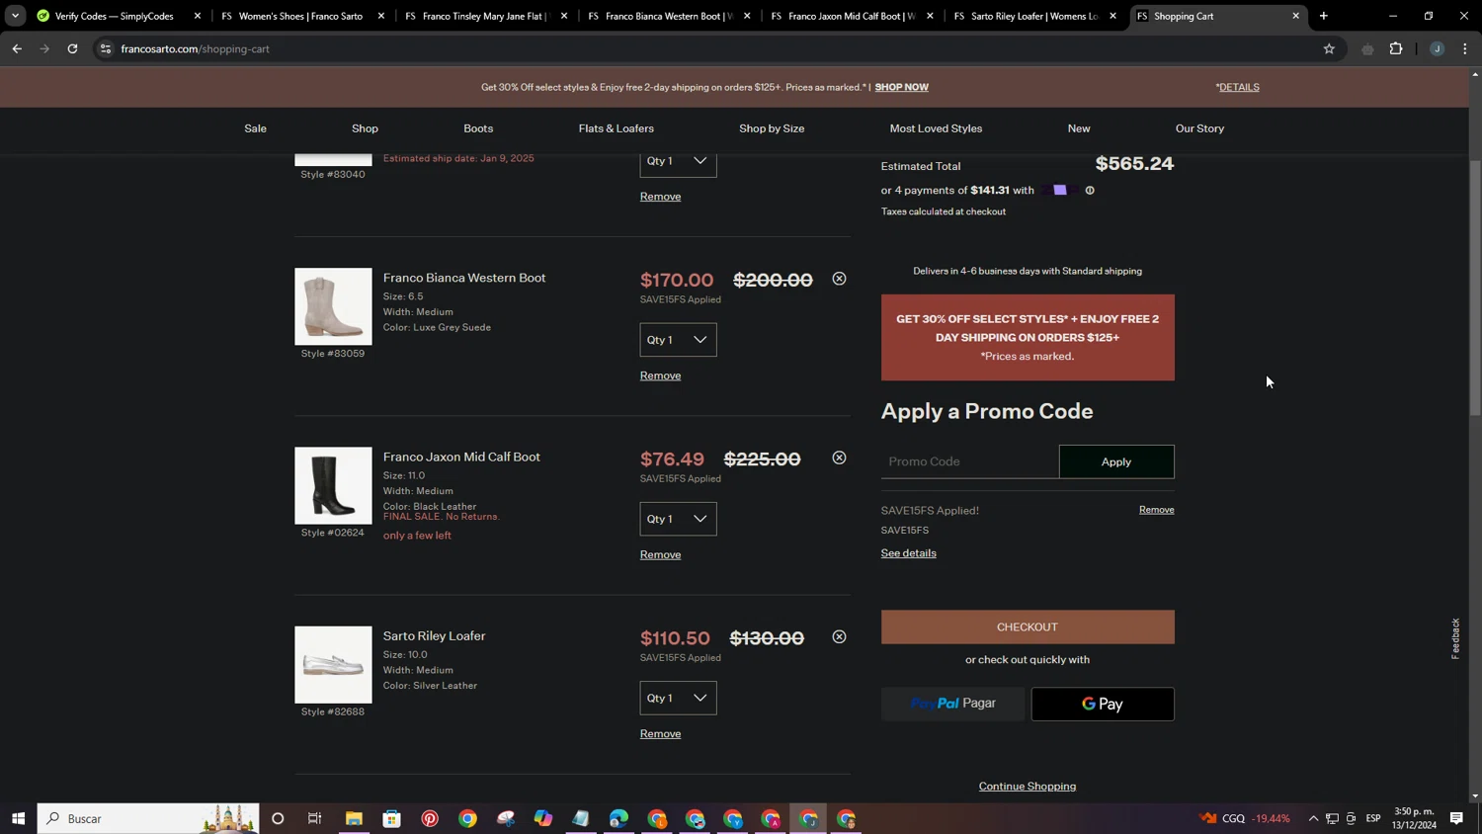Switch to Franco Bianca Western Boot tab

[669, 16]
